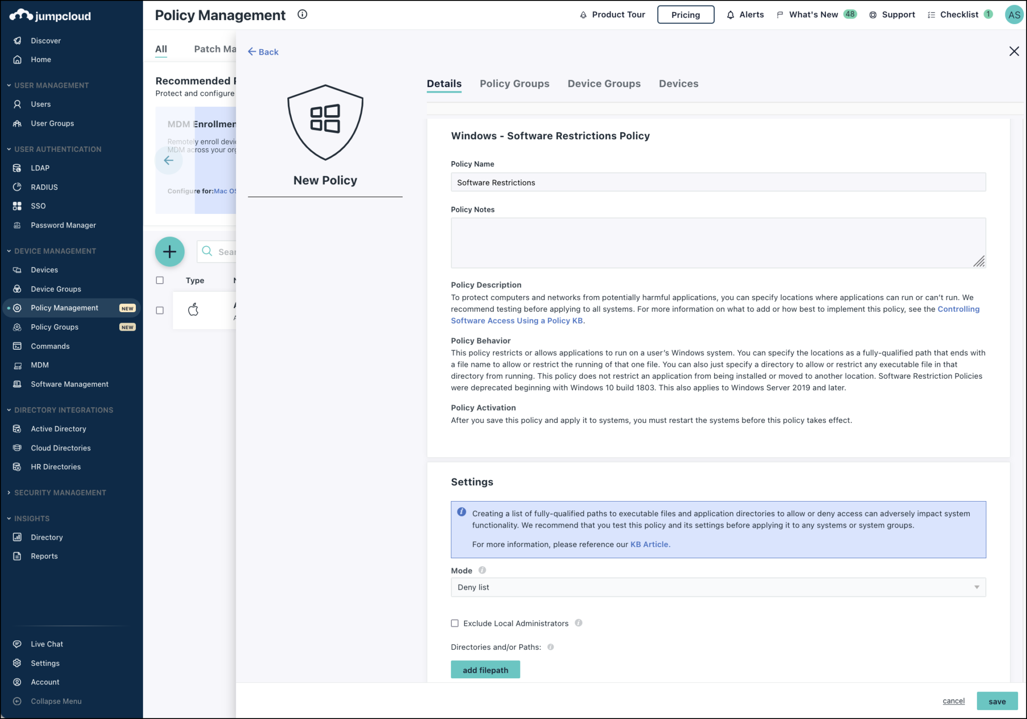Viewport: 1027px width, 719px height.
Task: Click the save button
Action: [x=997, y=701]
